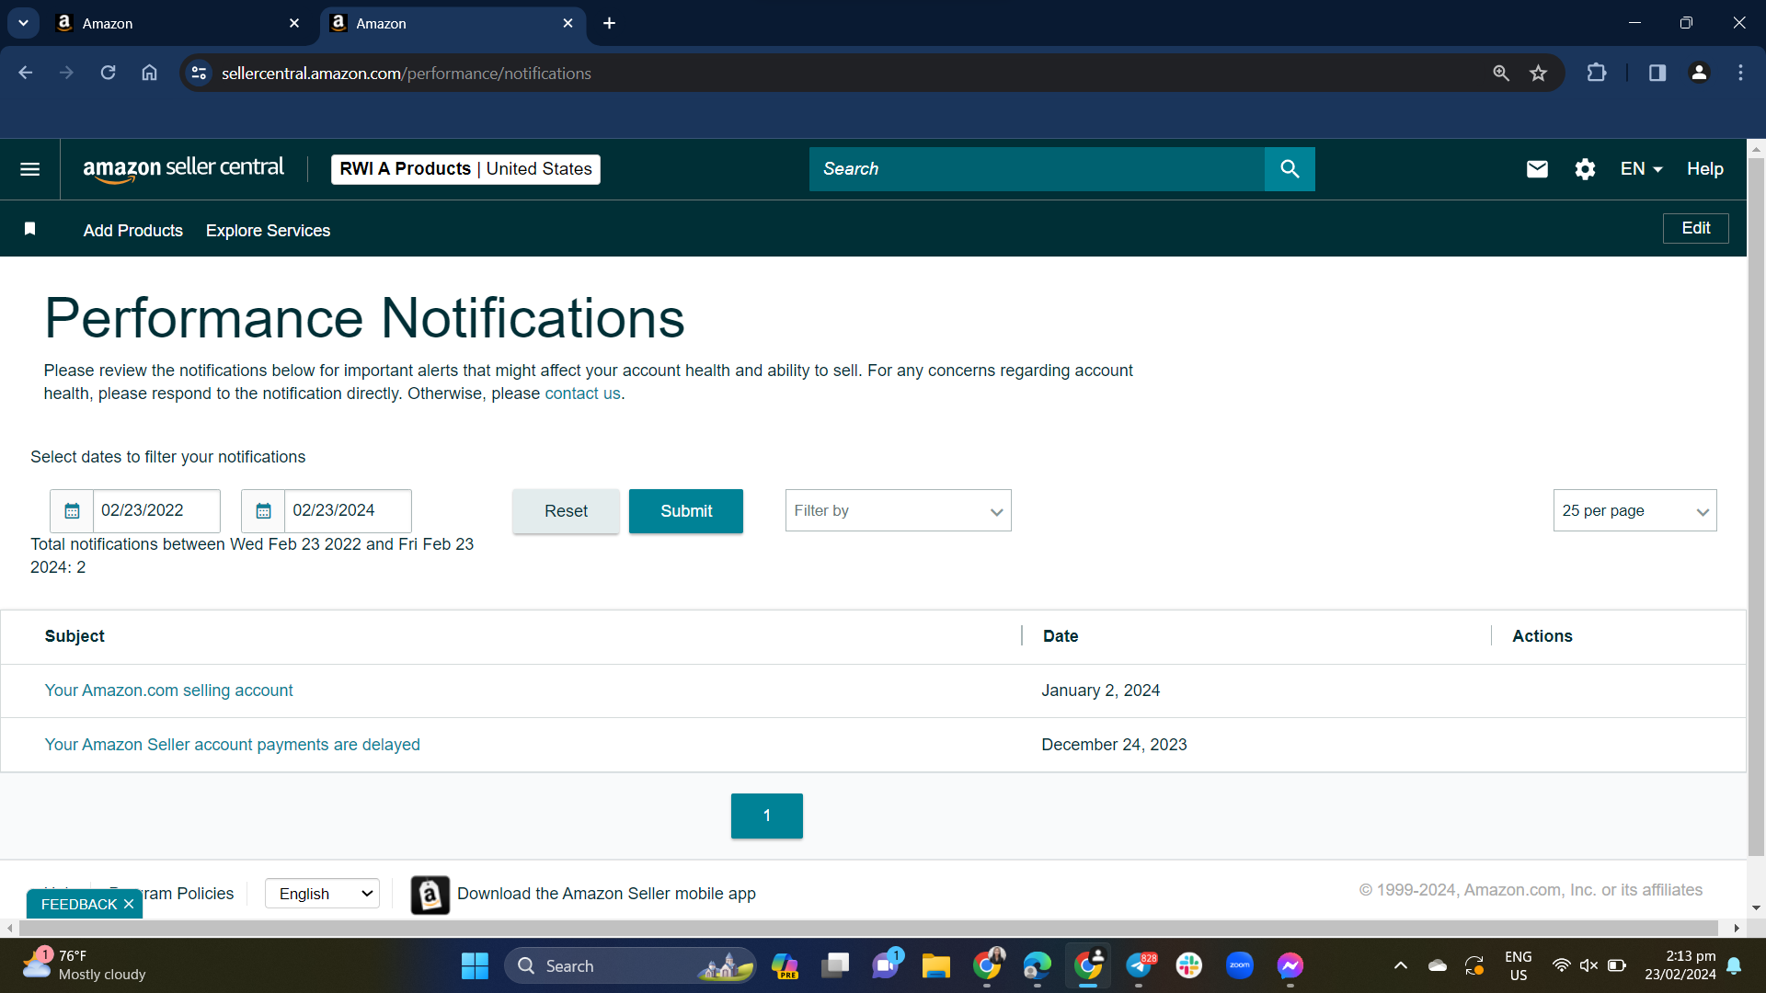
Task: Reload the page with the refresh icon
Action: [108, 73]
